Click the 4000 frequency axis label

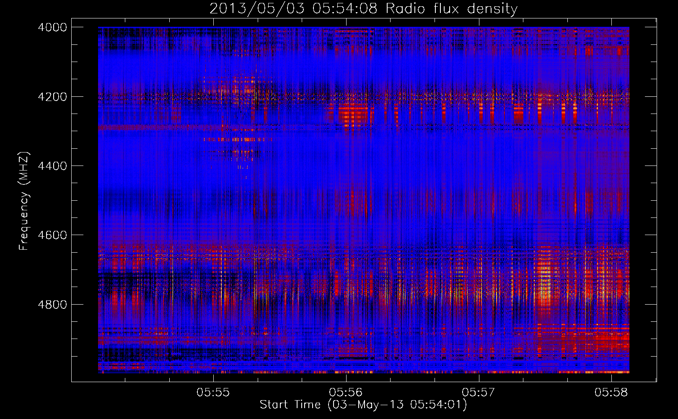[52, 27]
